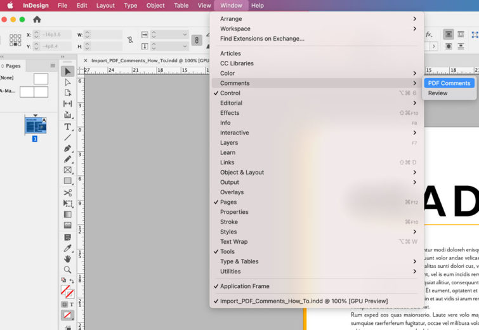The image size is (479, 330).
Task: Select the Eyedropper tool
Action: point(67,248)
